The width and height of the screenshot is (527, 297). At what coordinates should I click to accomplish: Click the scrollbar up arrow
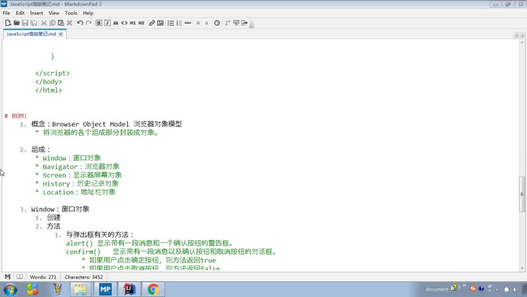tap(522, 42)
